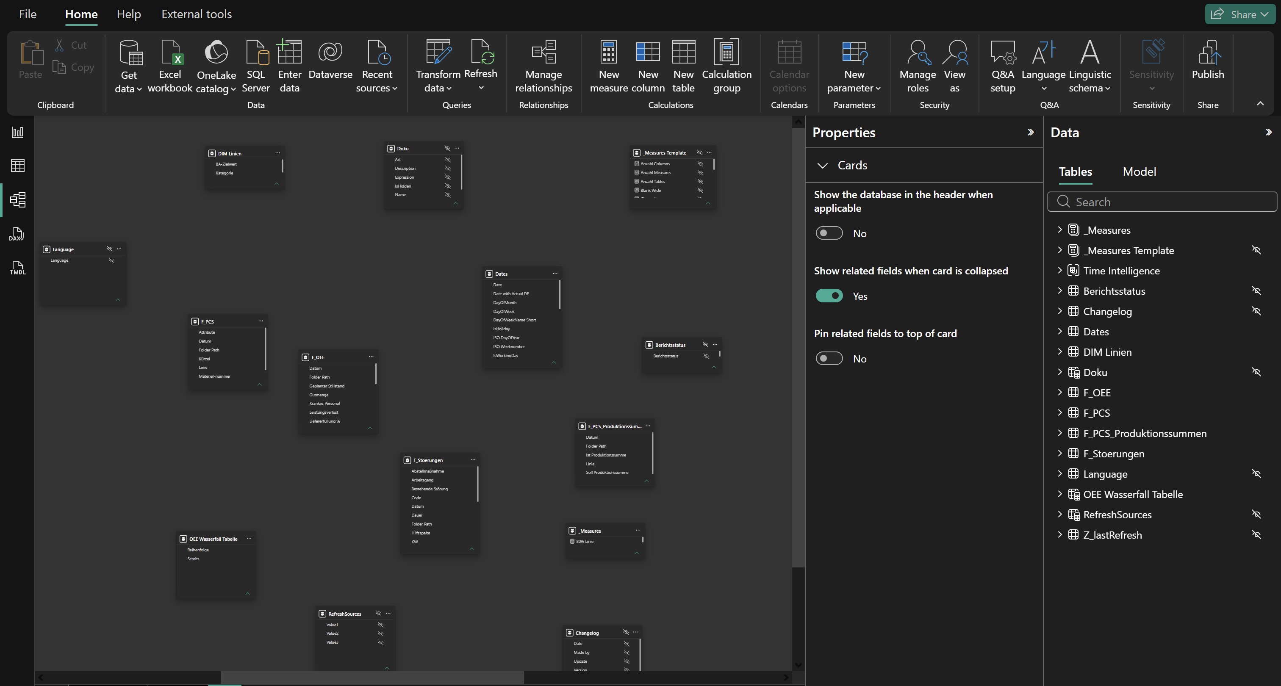This screenshot has height=686, width=1281.
Task: Open OneLake catalog
Action: 216,66
